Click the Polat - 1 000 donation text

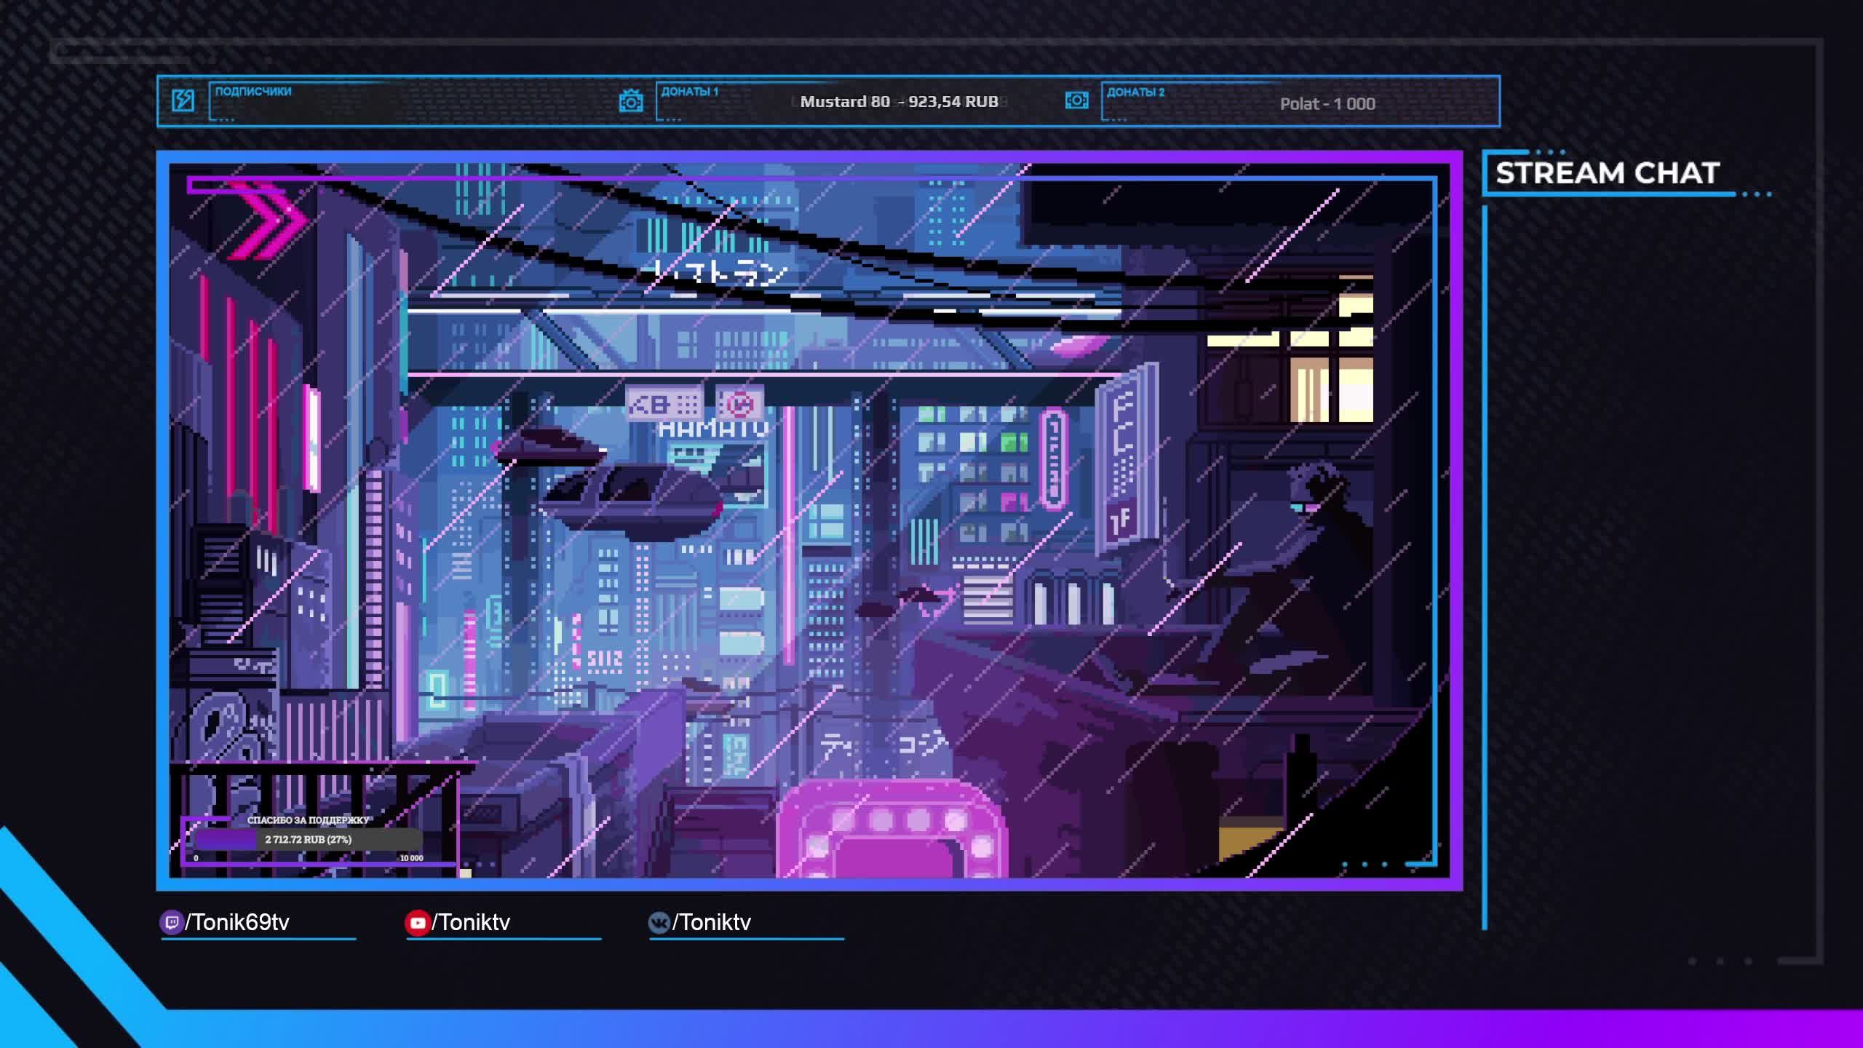1327,104
